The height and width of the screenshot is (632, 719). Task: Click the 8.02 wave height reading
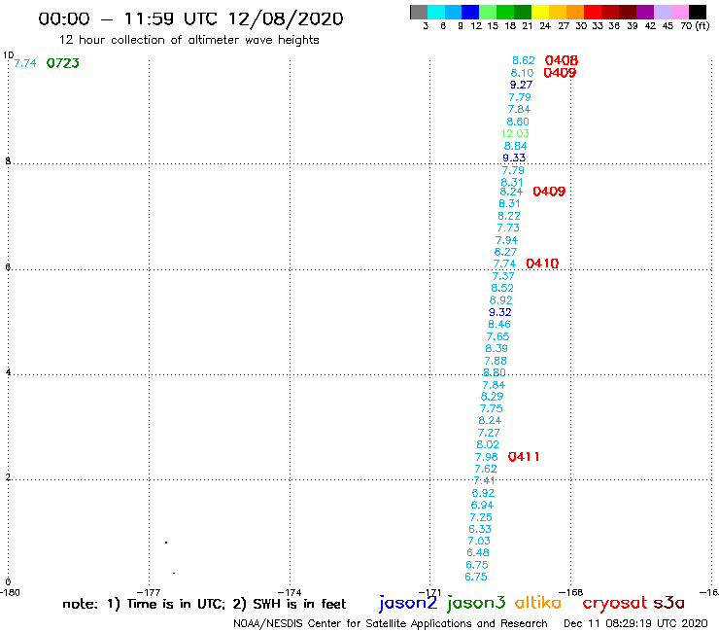pos(488,444)
